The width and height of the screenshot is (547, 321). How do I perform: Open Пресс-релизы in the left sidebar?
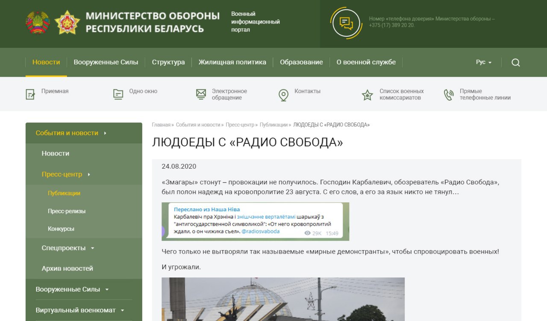click(x=67, y=211)
